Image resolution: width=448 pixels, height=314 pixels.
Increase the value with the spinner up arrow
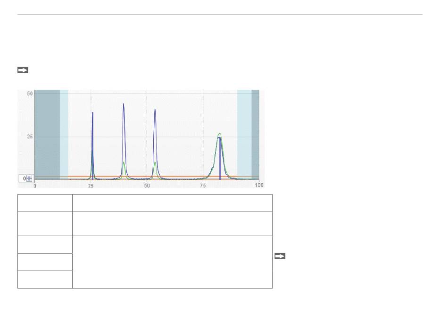29,177
